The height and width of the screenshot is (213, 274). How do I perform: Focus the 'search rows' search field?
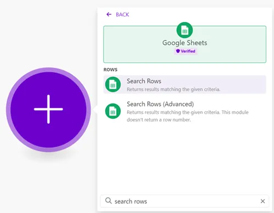pyautogui.click(x=185, y=201)
